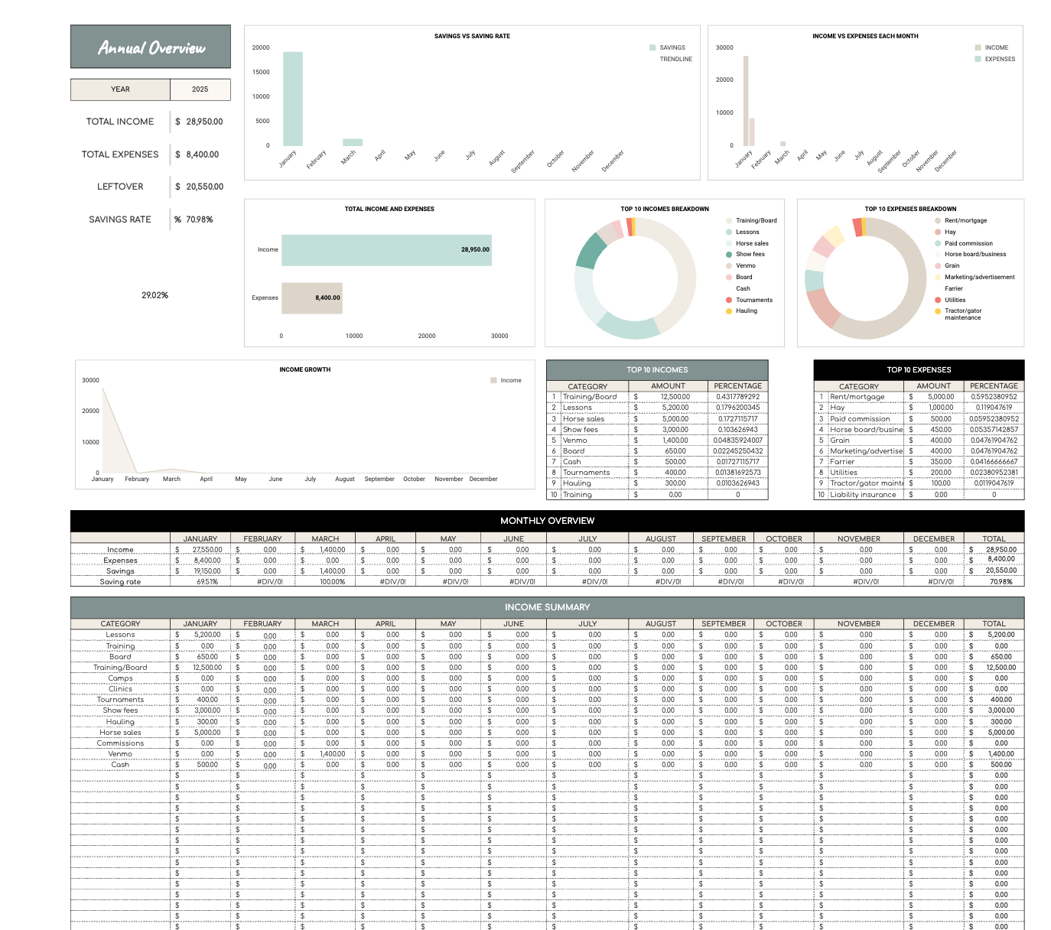Click the TOP 10 INCOMES table header

point(657,369)
